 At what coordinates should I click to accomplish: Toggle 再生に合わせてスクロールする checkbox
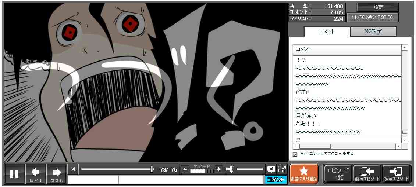(x=295, y=154)
